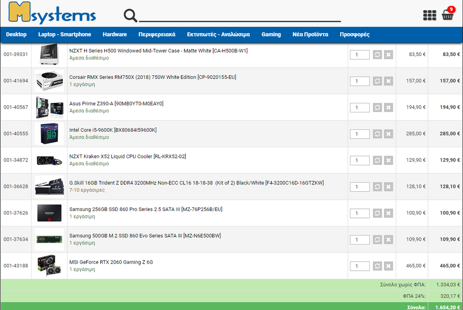Refresh quantity for NZXT H500 case
This screenshot has height=310, width=463.
pyautogui.click(x=377, y=55)
